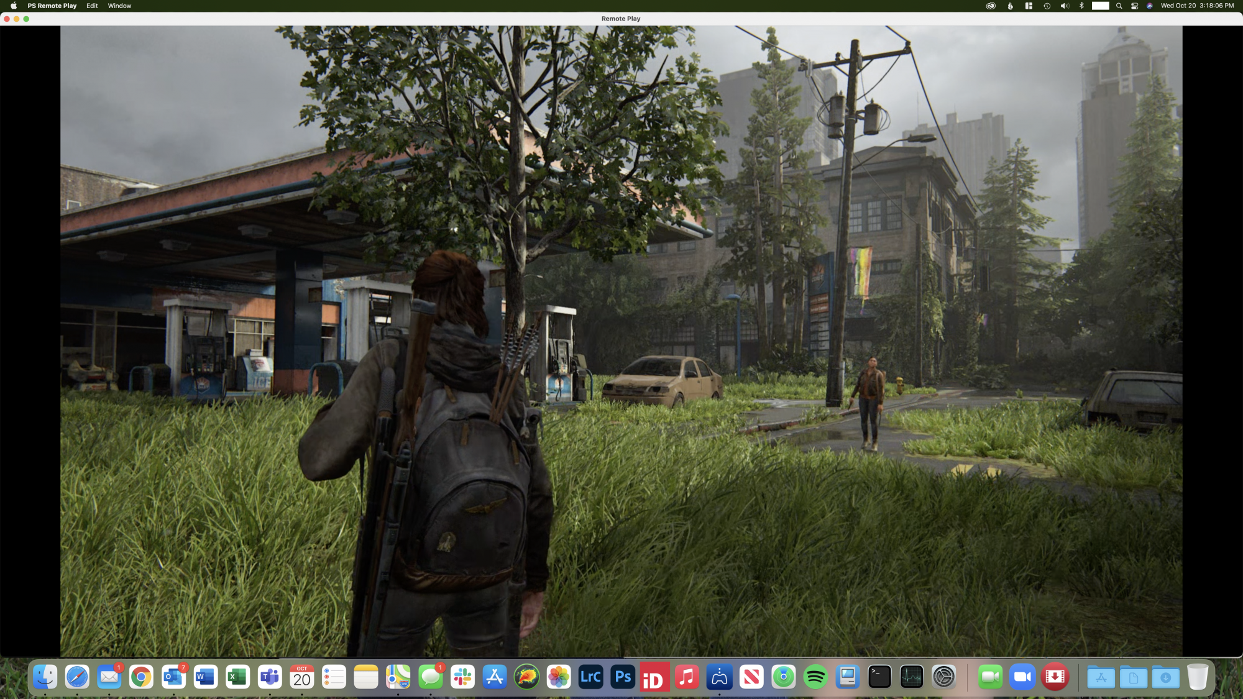The height and width of the screenshot is (699, 1243).
Task: Activate Siri from the menu bar
Action: pos(1150,6)
